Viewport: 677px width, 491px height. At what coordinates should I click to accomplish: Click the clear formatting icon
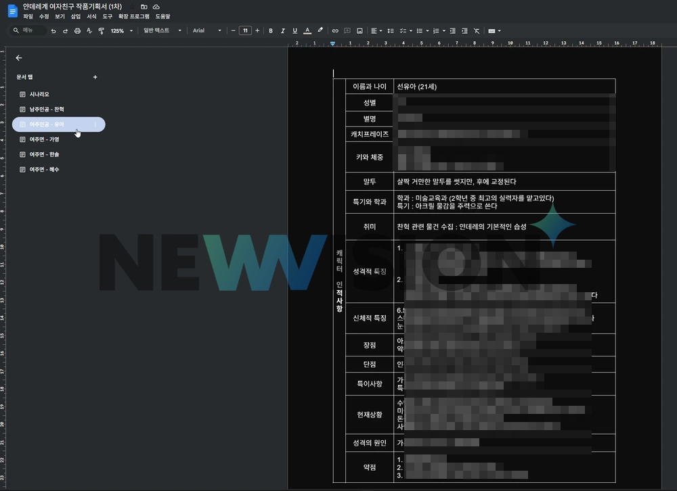tap(477, 31)
